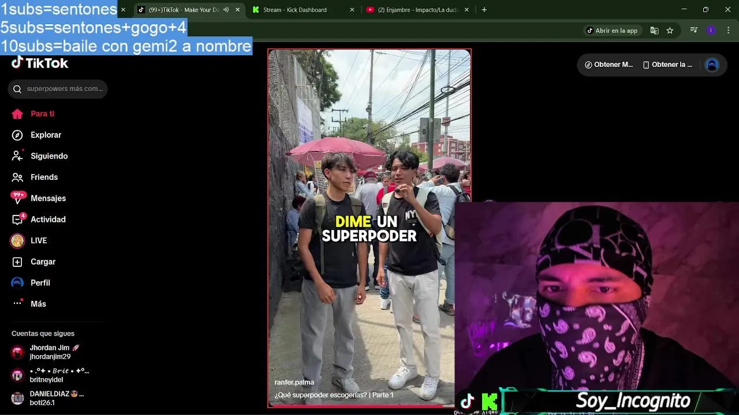739x415 pixels.
Task: Click Obtener la app button
Action: 667,65
